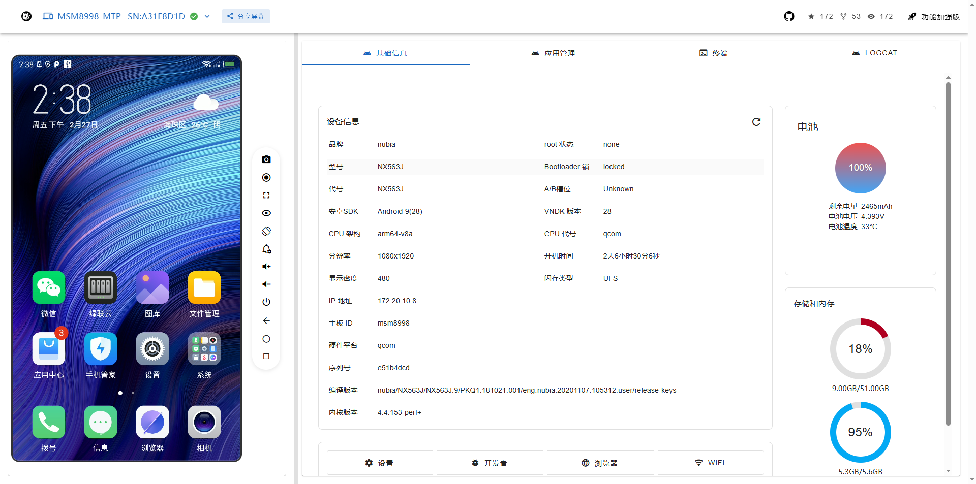Rotate the device screen
Image resolution: width=976 pixels, height=484 pixels.
tap(266, 231)
